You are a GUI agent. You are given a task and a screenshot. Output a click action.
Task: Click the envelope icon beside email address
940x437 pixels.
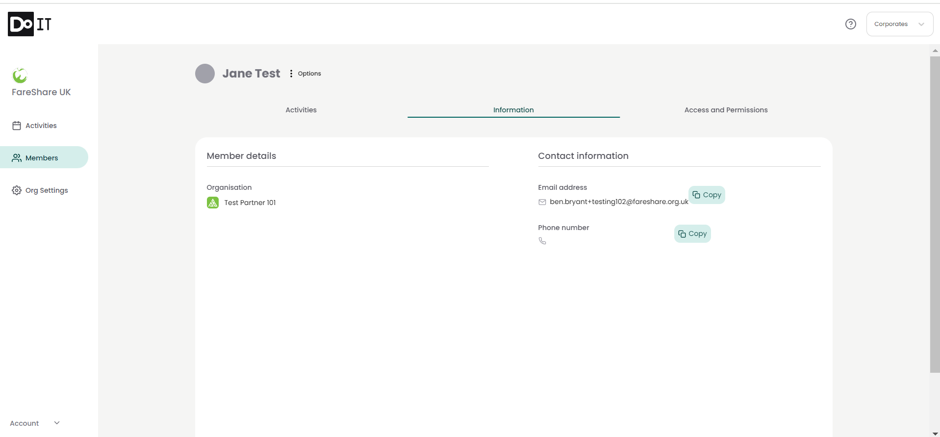(x=542, y=202)
